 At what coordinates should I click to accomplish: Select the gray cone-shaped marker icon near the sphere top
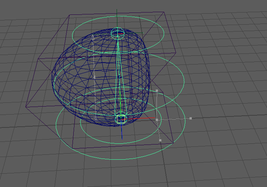[x=92, y=38]
